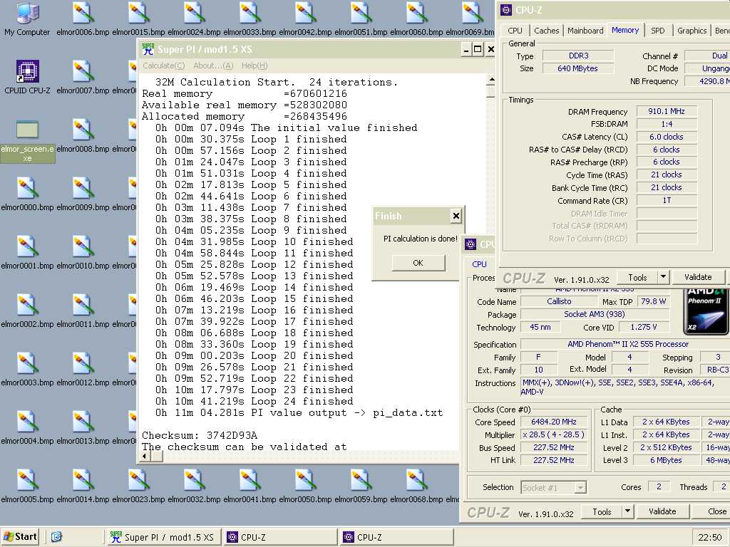Select the elmor0008.bmp file icon
The image size is (730, 547).
coord(83,136)
